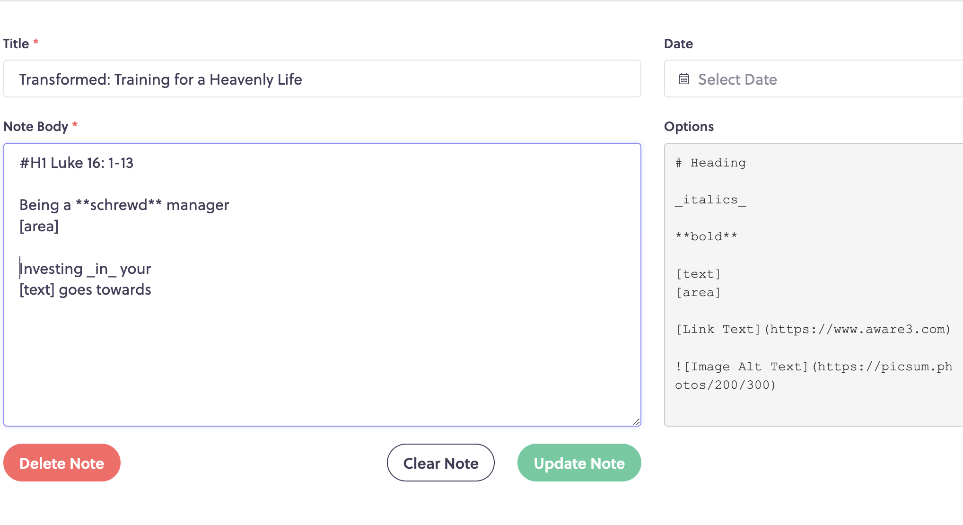Click the Link Text markdown example
The image size is (963, 525).
[x=813, y=329]
